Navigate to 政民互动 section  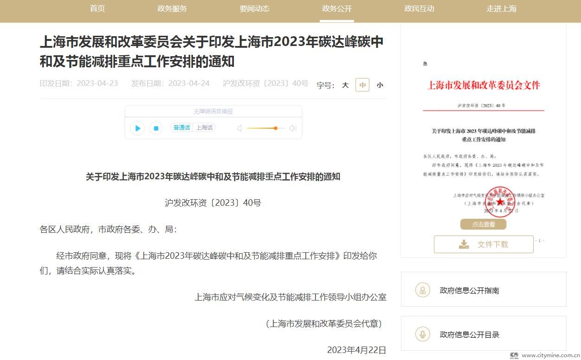pos(419,9)
